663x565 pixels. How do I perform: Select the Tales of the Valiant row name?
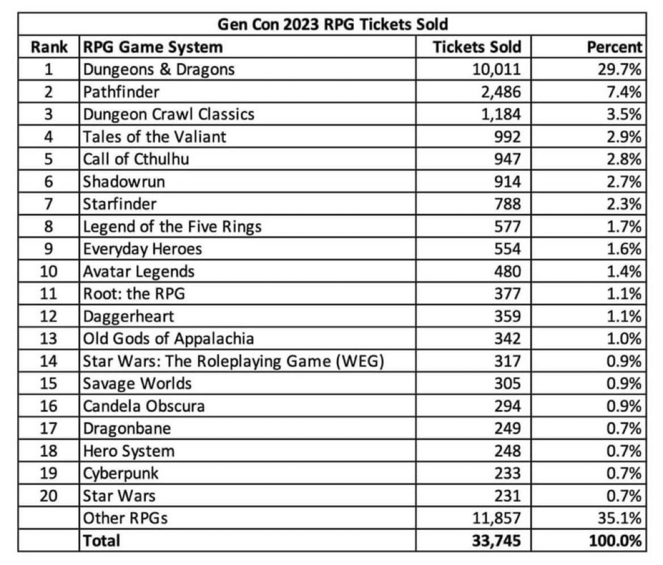(154, 137)
